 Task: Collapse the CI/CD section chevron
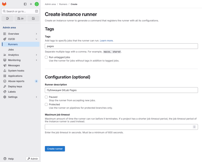(36, 39)
